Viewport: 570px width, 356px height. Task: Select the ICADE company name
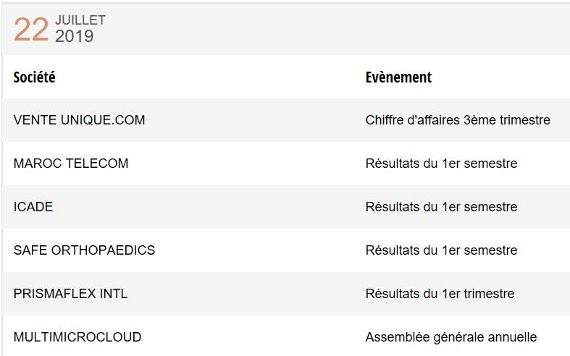[x=33, y=207]
